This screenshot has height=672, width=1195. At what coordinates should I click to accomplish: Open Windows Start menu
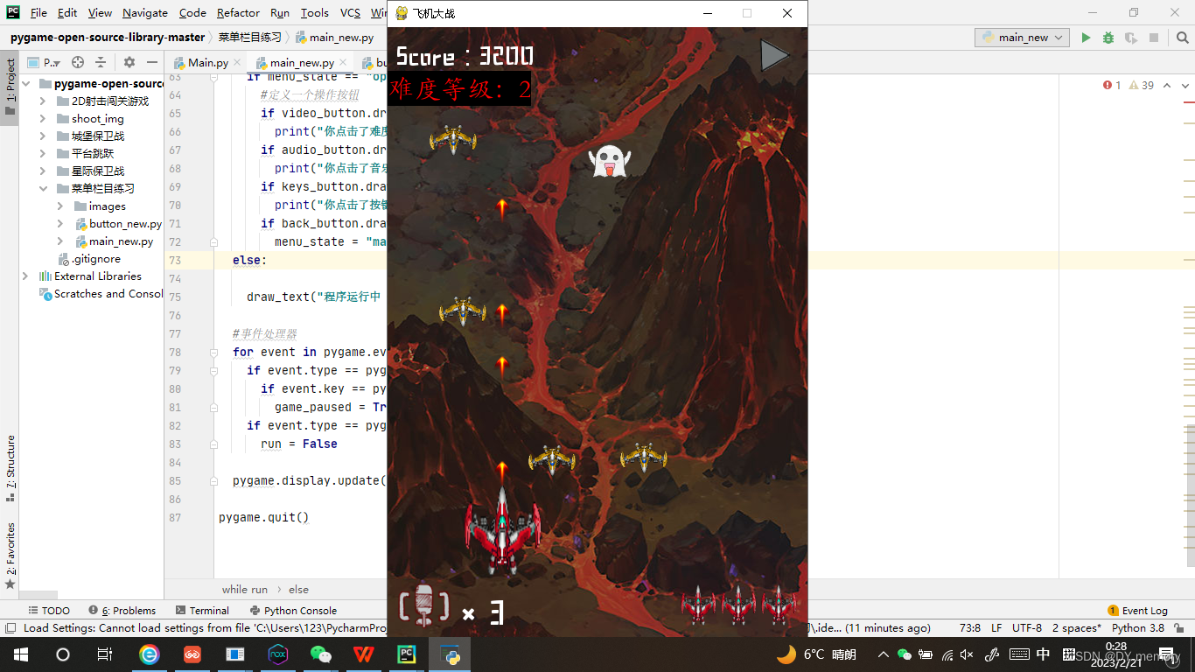click(20, 654)
